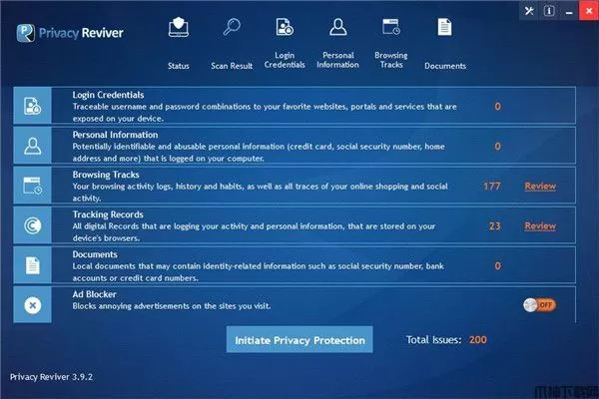Click the Login Credentials heading text
The height and width of the screenshot is (399, 599).
point(108,95)
